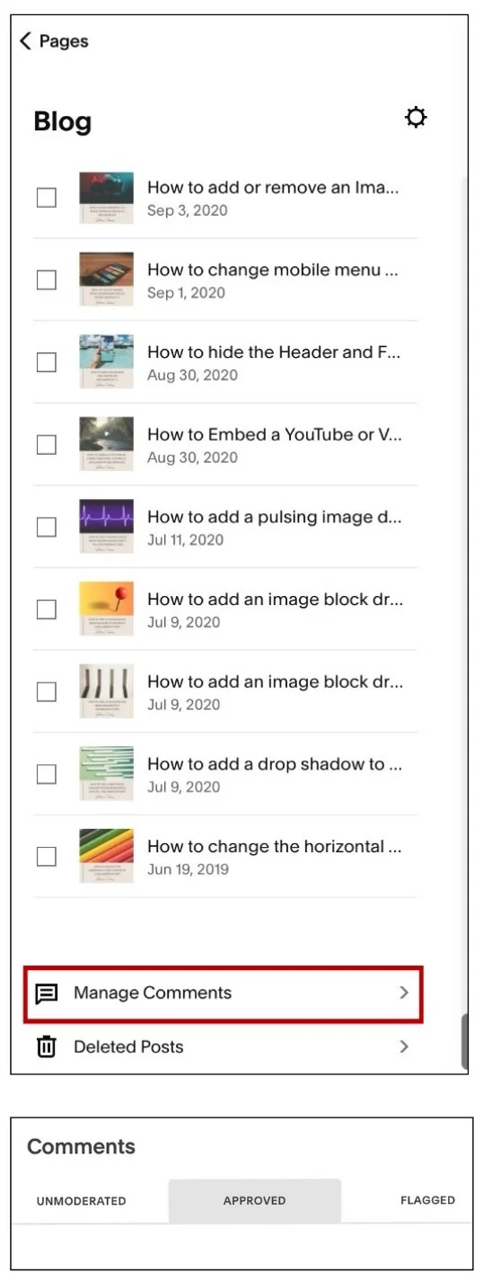This screenshot has height=1282, width=483.
Task: Open the YouTube embed post thumbnail
Action: (x=106, y=444)
